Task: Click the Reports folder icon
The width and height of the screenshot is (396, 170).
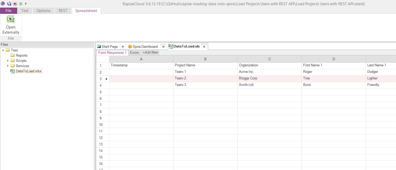Action: coord(12,55)
